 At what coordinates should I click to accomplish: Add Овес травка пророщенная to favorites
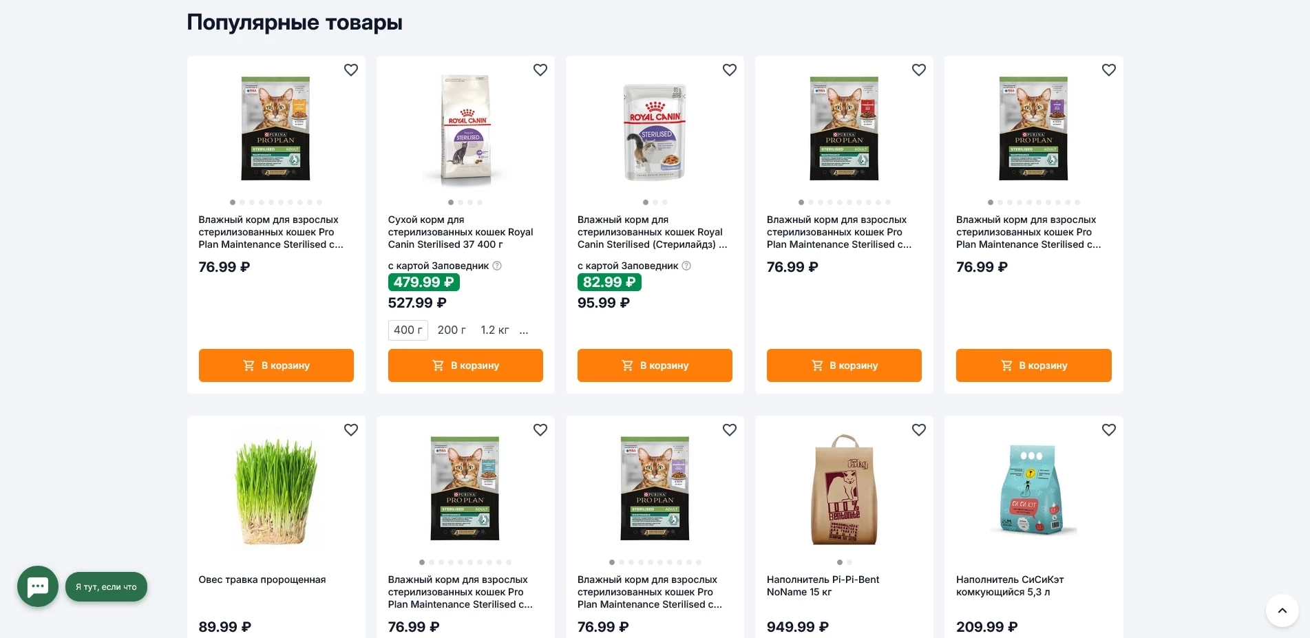tap(351, 430)
